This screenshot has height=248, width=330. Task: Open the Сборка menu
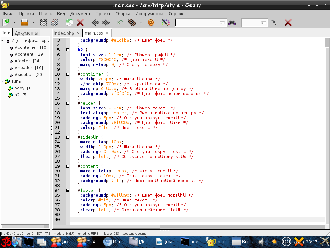coord(122,14)
